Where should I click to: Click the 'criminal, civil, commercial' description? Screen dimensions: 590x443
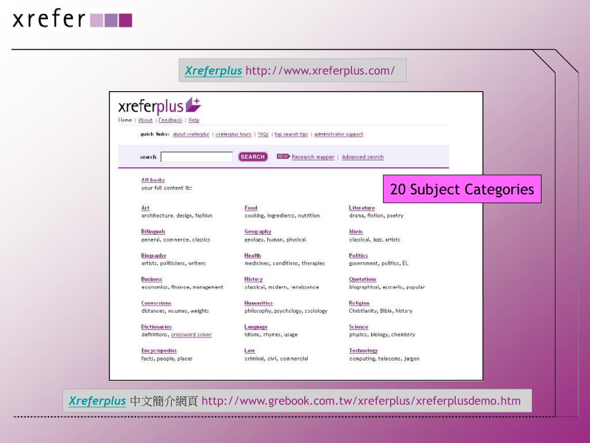point(276,359)
